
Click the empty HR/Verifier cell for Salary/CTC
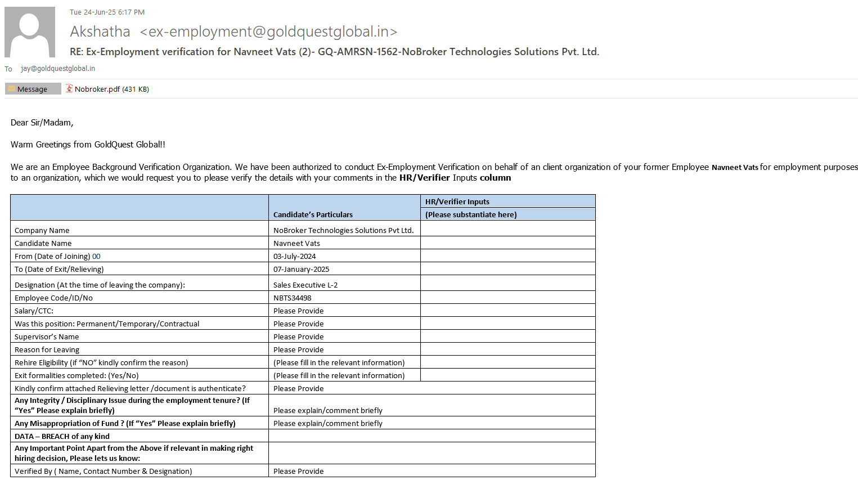pyautogui.click(x=508, y=310)
